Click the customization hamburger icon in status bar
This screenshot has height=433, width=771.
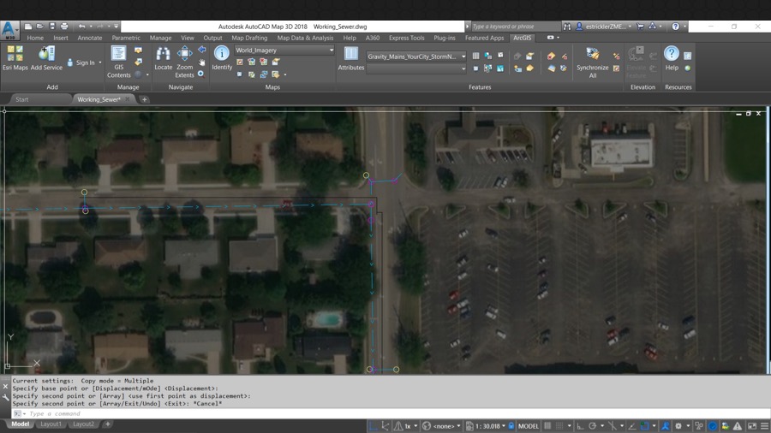(765, 426)
